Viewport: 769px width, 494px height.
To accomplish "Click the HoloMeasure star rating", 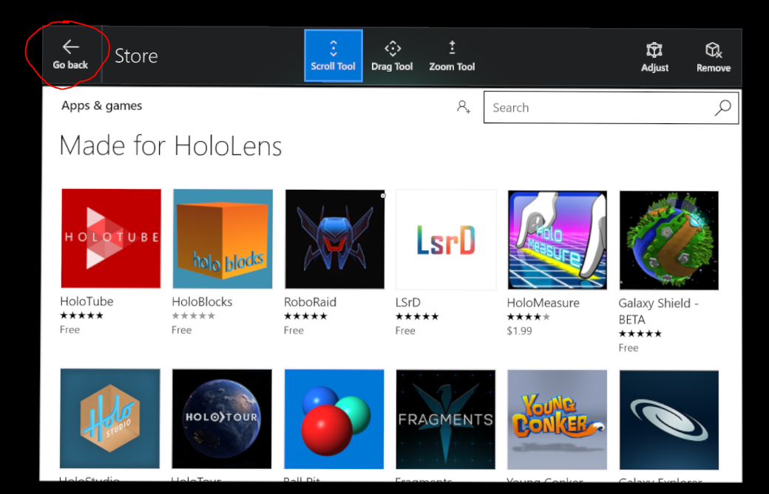I will pos(529,317).
